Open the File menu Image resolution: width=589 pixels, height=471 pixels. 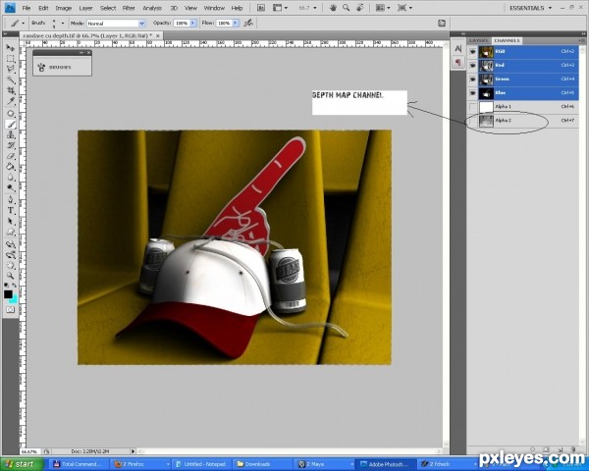[x=26, y=8]
